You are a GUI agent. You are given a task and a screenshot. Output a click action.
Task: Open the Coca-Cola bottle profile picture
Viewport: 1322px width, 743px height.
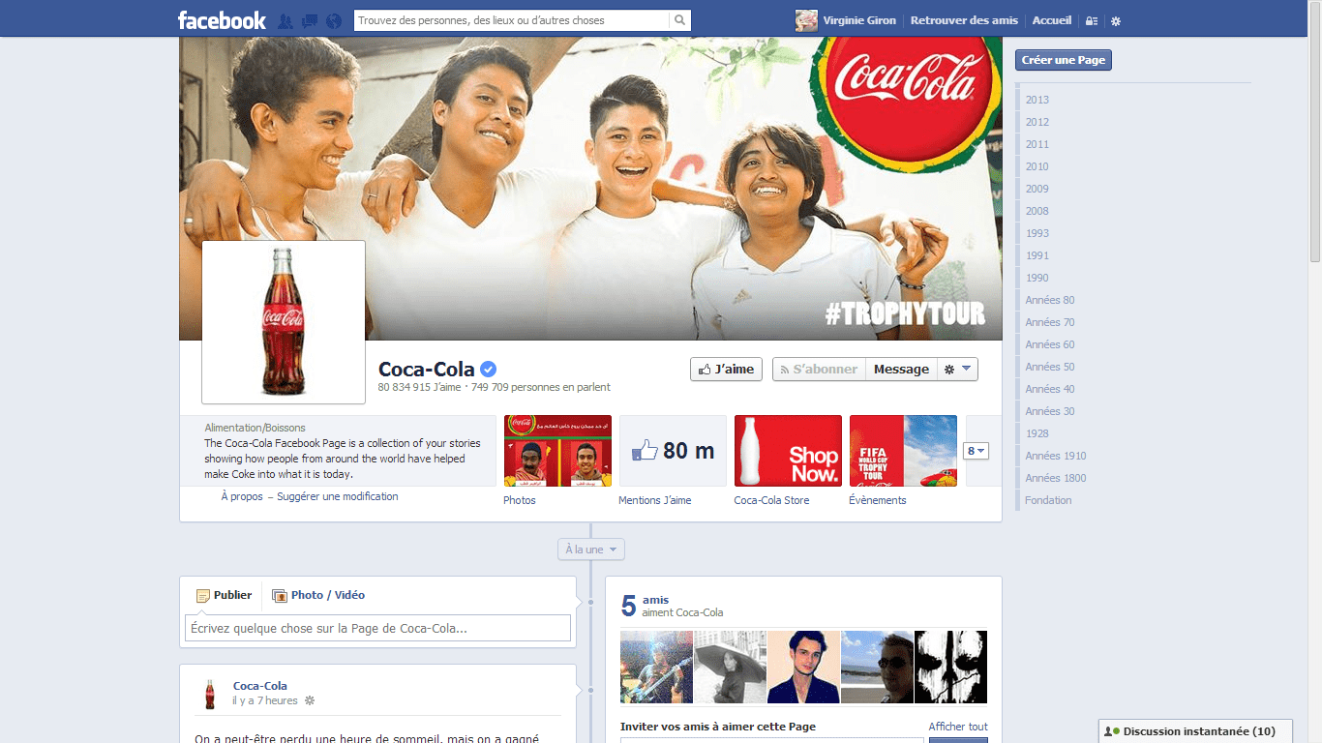pos(284,322)
